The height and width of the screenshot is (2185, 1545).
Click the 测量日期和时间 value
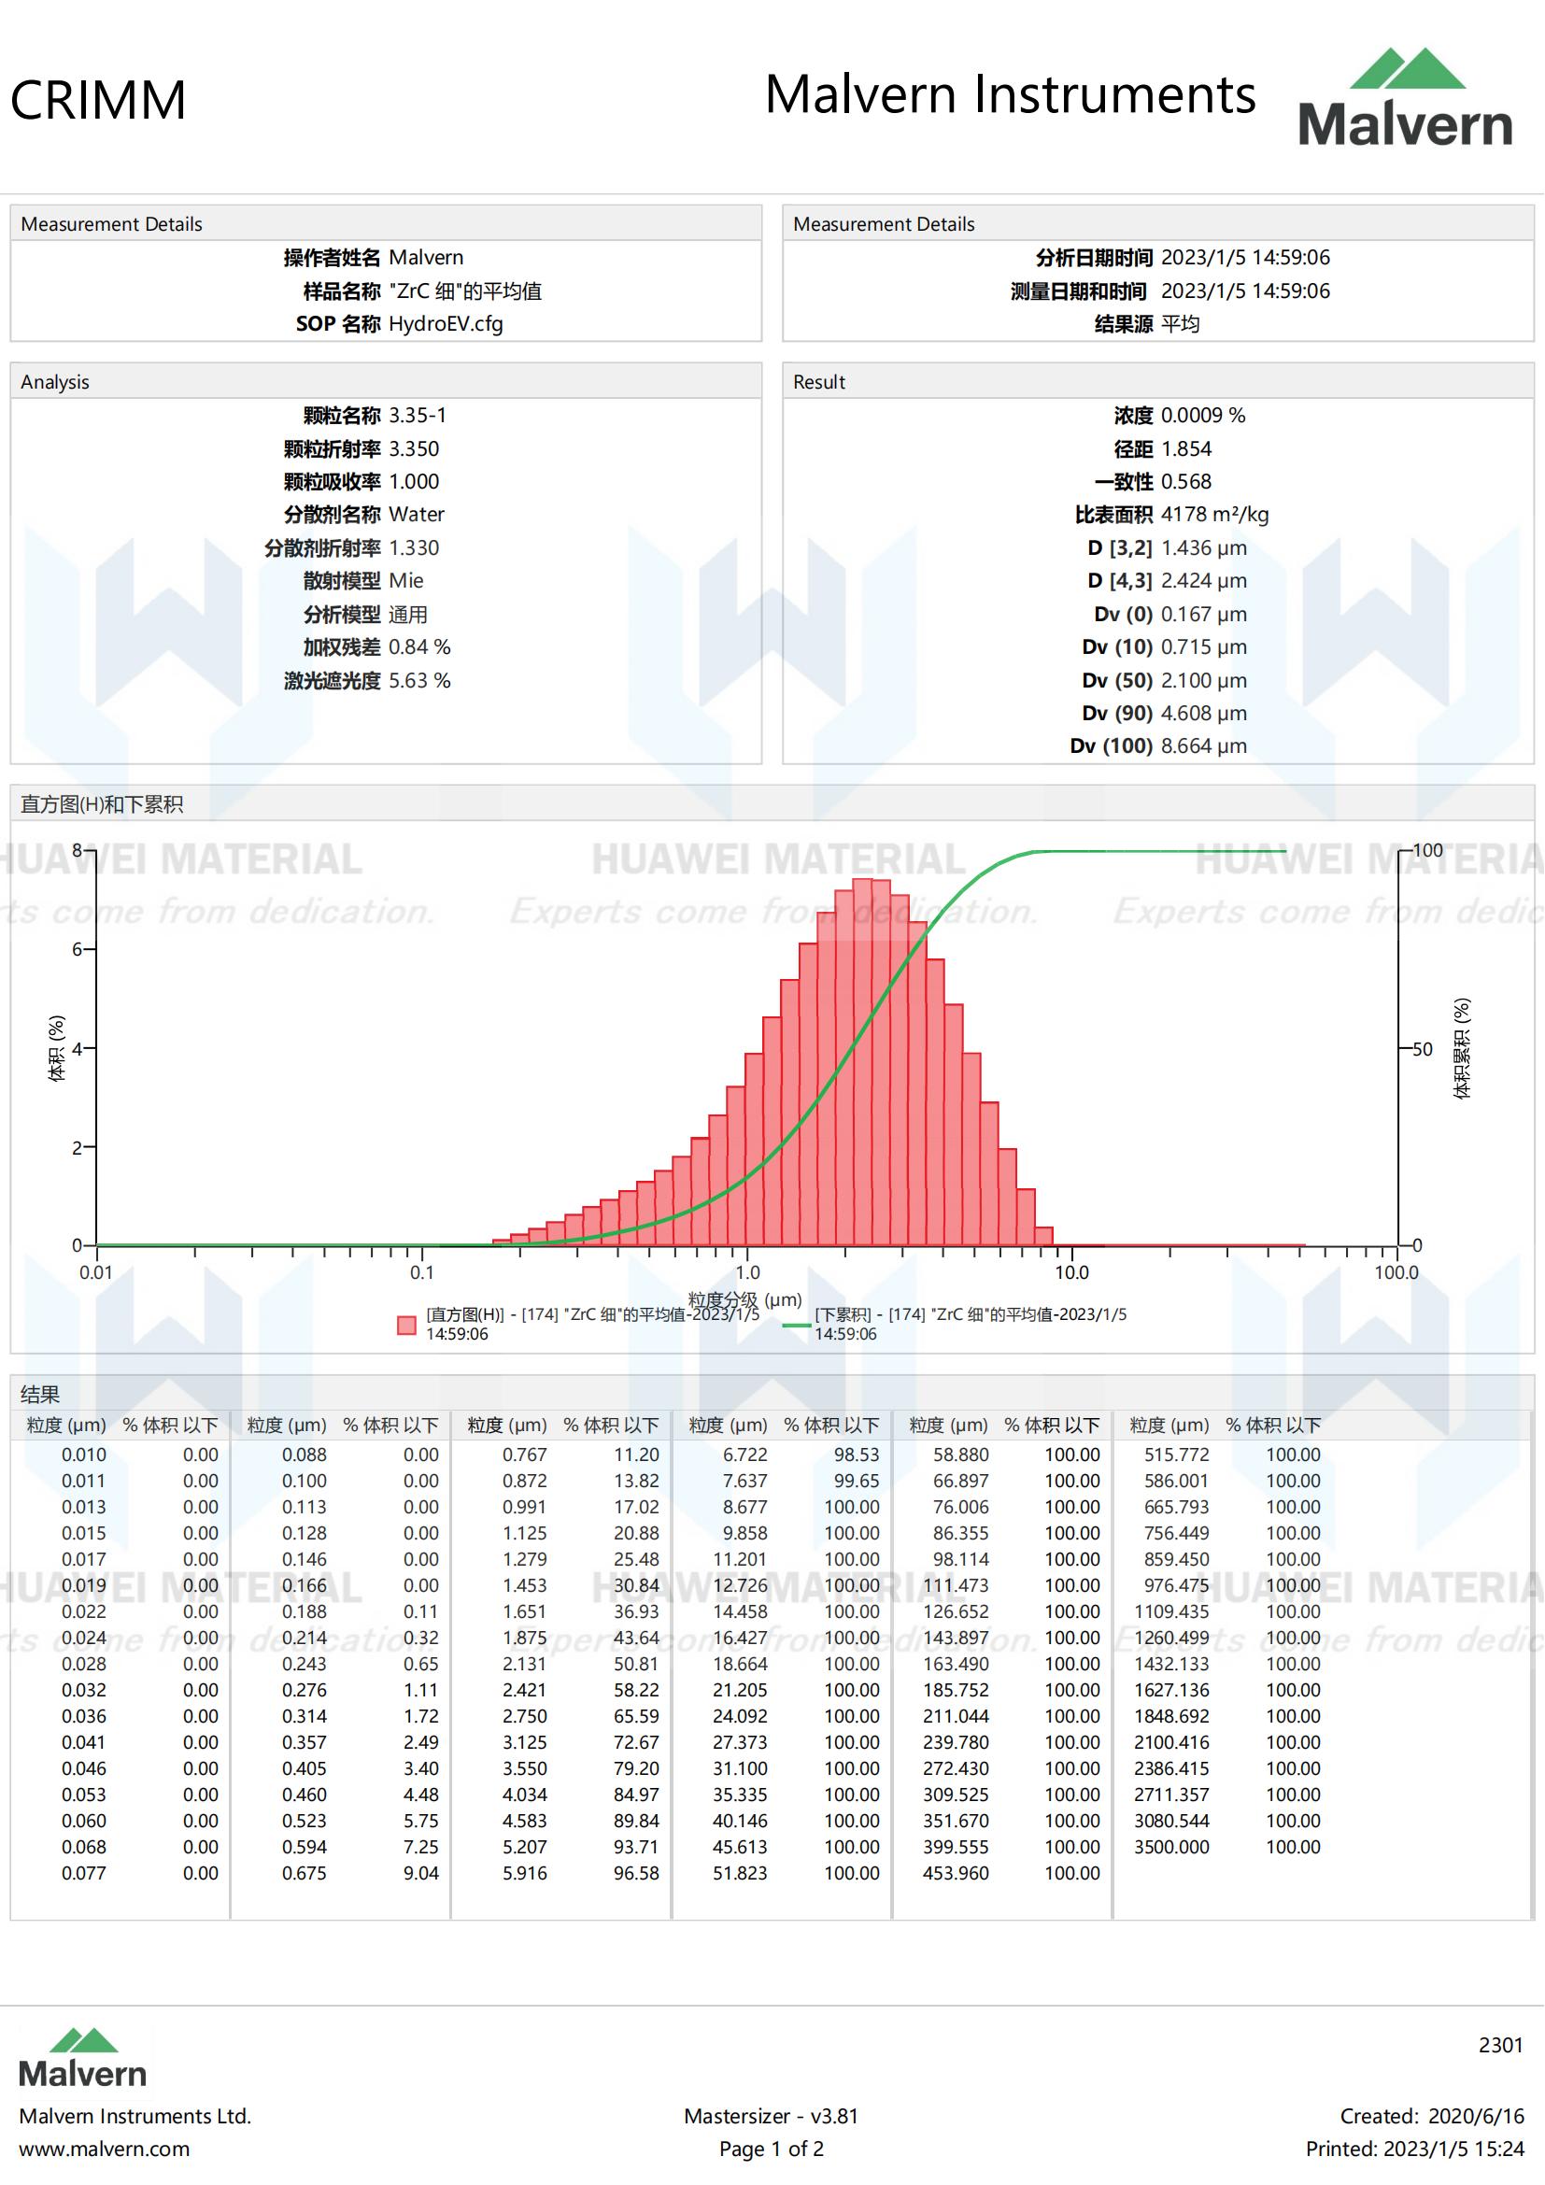click(1245, 291)
